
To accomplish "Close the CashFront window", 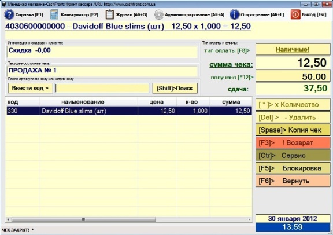I will [x=327, y=4].
